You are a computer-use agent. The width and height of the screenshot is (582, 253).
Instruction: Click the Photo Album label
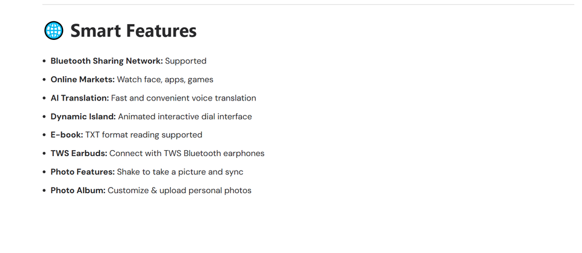78,191
